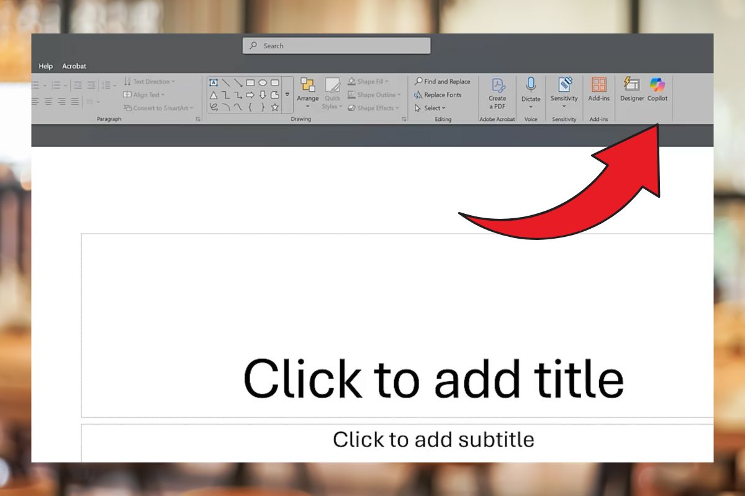
Task: Expand the shapes gallery More arrow
Action: point(287,95)
